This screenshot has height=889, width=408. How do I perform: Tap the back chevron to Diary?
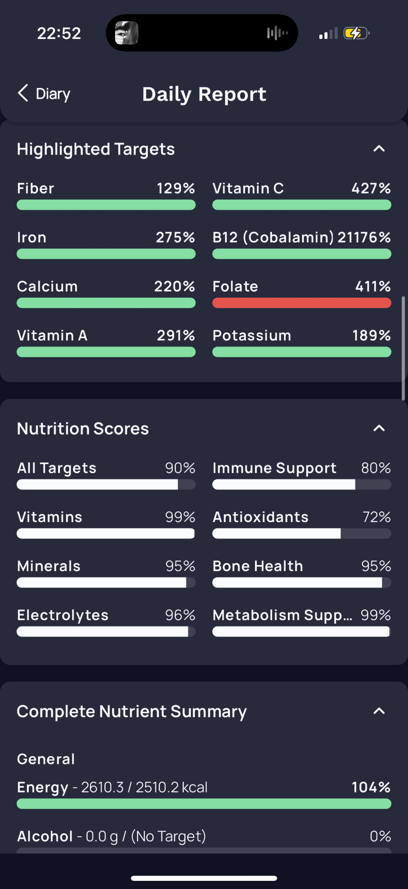coord(23,93)
